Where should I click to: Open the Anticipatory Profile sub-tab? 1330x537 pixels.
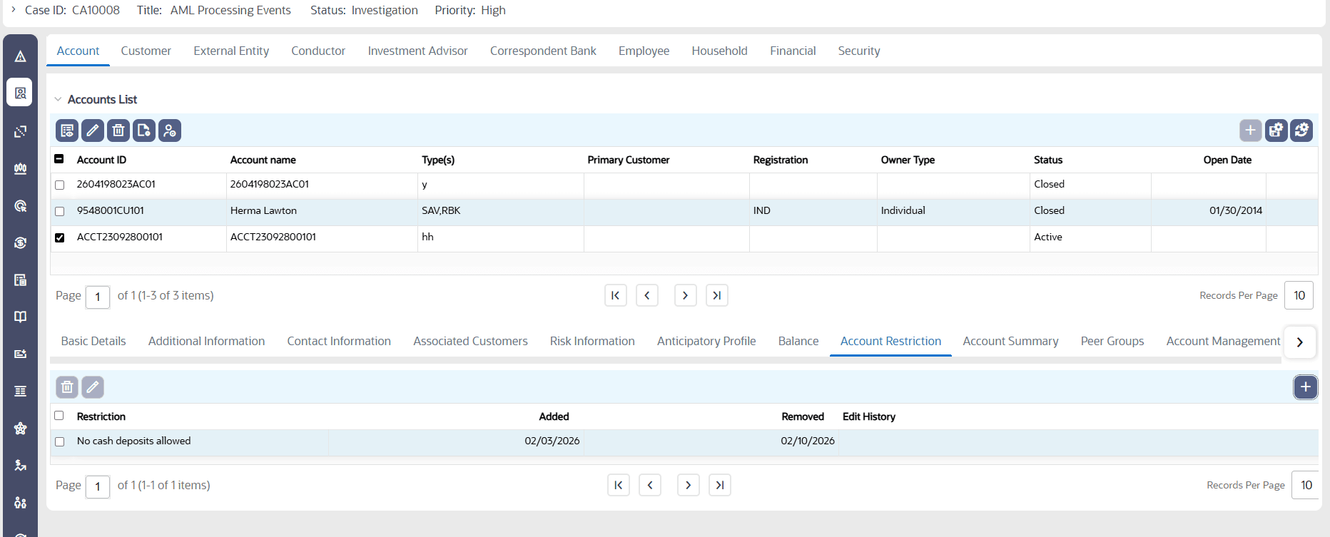pos(706,341)
